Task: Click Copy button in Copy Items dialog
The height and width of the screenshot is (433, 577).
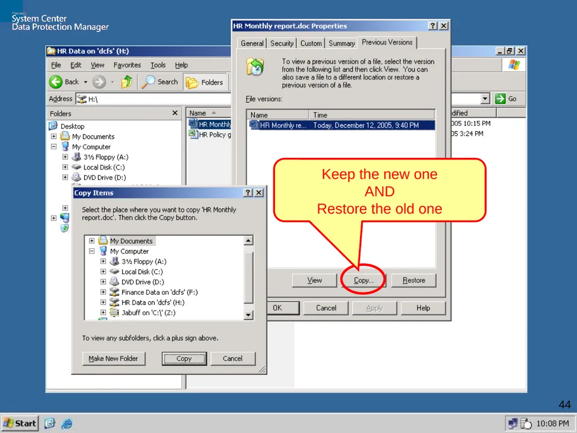Action: 184,358
